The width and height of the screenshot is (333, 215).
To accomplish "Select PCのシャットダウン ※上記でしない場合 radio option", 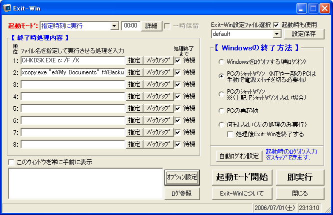I will 221,94.
